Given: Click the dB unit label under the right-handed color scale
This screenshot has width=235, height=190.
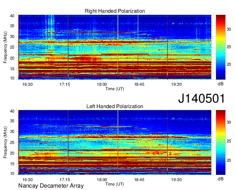Looking at the screenshot, I should [x=220, y=84].
